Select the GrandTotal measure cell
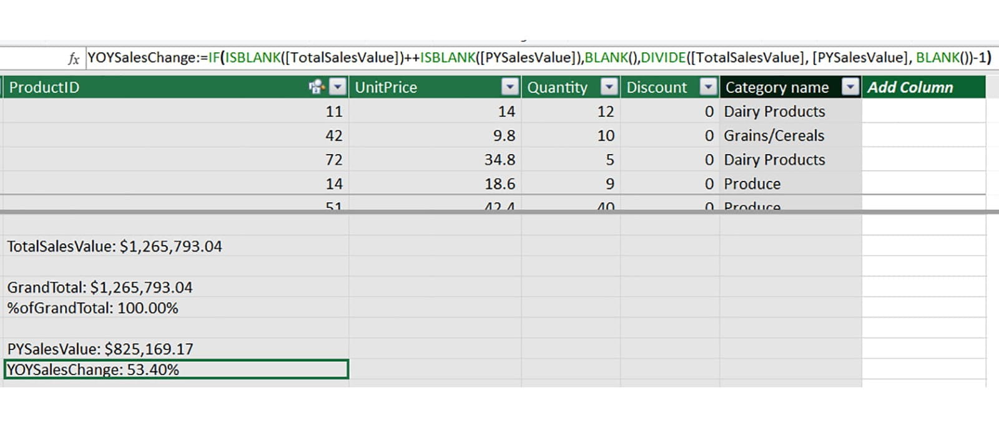Viewport: 999px width, 428px height. click(x=100, y=288)
